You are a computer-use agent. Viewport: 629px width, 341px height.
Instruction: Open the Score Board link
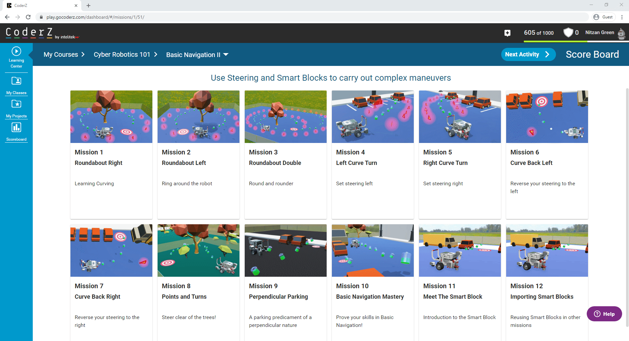[592, 54]
